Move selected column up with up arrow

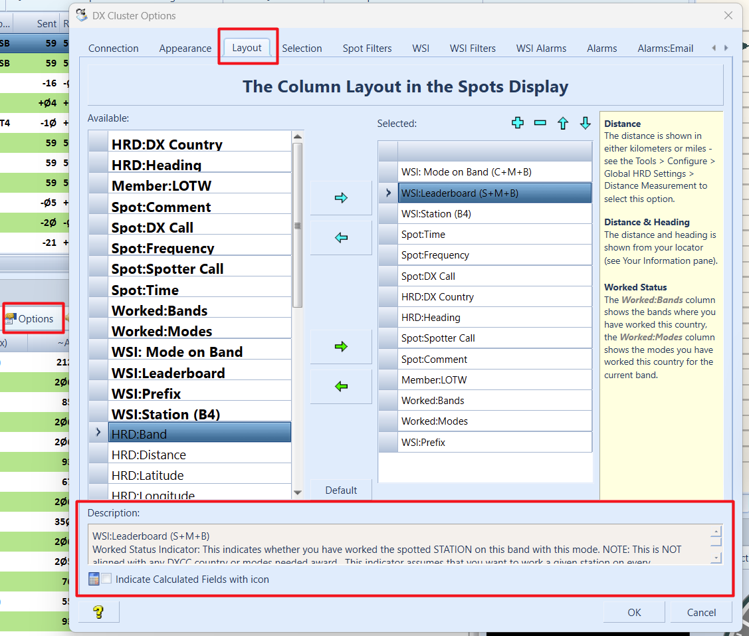[563, 123]
